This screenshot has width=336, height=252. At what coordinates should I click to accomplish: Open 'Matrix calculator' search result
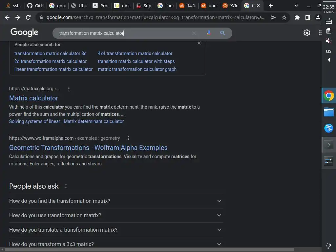pos(34,98)
